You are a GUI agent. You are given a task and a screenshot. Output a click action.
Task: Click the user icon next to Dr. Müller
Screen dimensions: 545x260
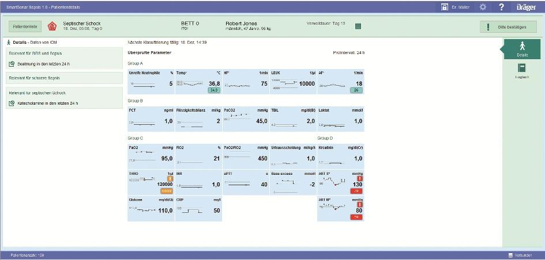444,7
